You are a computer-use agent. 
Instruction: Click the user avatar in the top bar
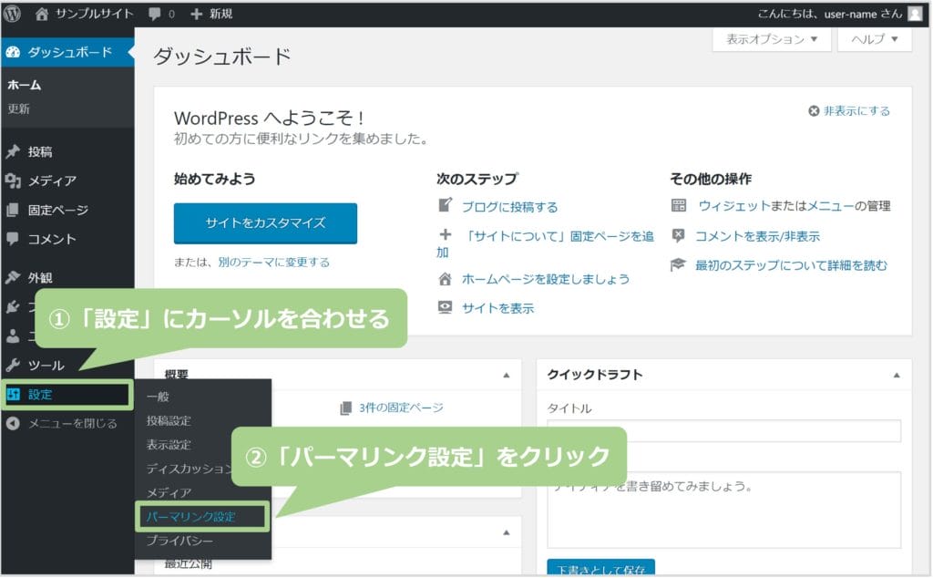[914, 14]
